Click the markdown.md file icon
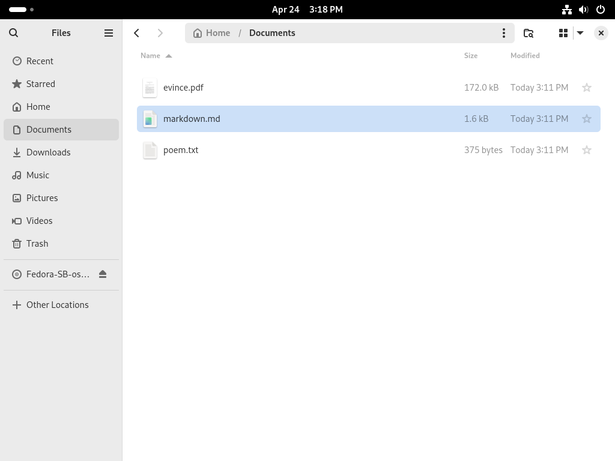The image size is (615, 461). (150, 119)
